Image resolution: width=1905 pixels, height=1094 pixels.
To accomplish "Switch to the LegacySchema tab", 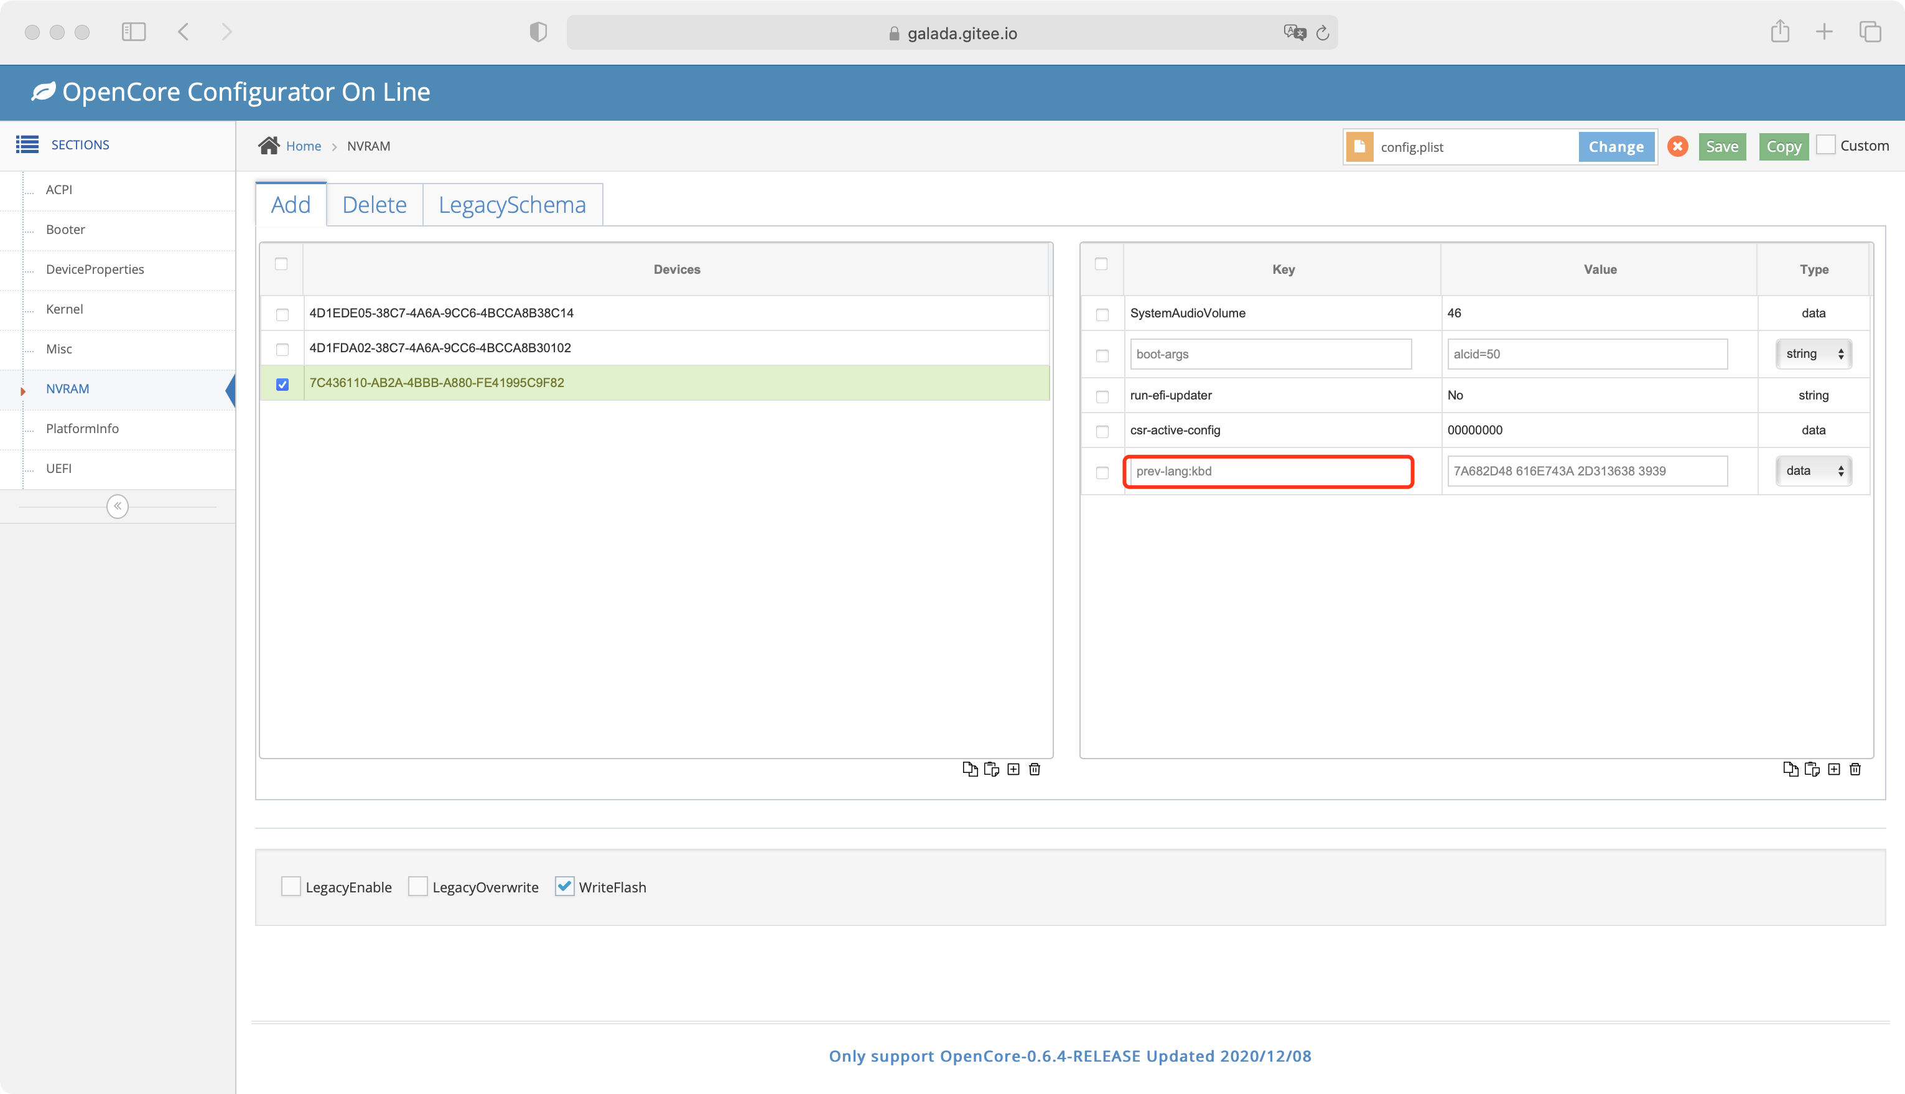I will tap(512, 204).
